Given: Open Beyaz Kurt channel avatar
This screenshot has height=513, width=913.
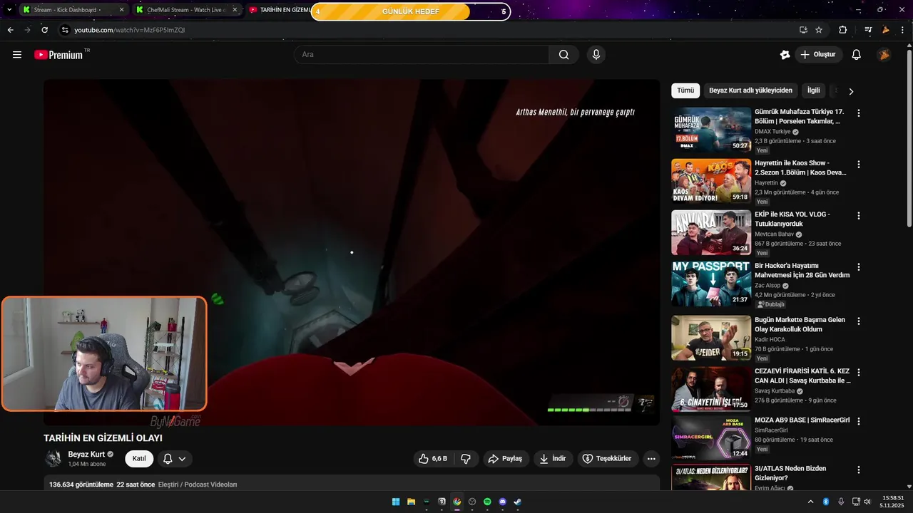Looking at the screenshot, I should coord(53,459).
